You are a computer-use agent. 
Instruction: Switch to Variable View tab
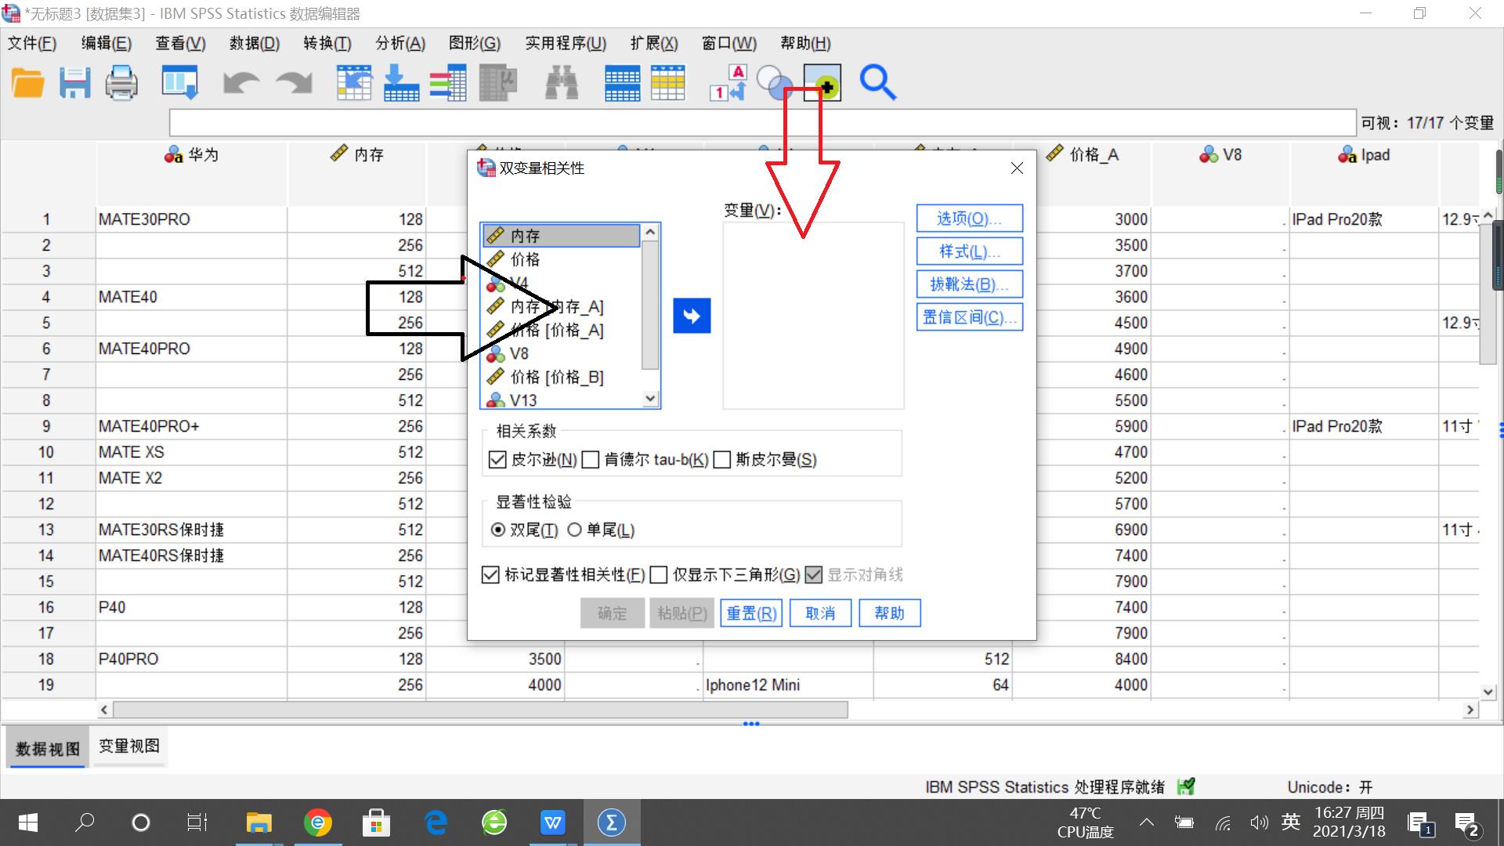click(129, 747)
